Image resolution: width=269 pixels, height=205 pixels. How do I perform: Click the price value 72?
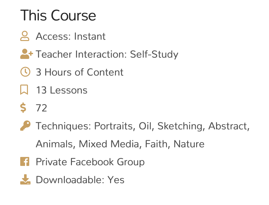41,108
